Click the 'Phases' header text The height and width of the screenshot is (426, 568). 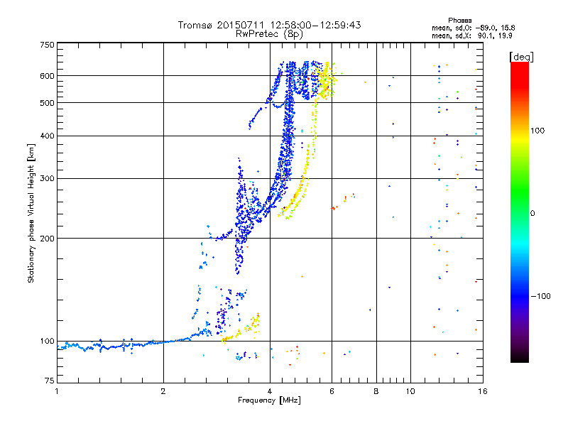point(459,21)
